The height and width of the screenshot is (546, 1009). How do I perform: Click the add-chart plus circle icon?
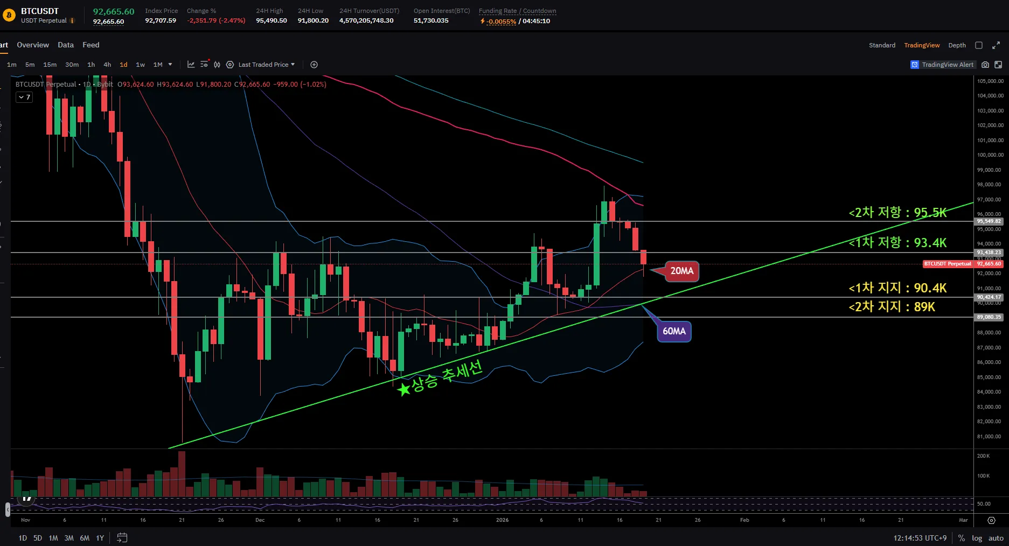coord(314,65)
